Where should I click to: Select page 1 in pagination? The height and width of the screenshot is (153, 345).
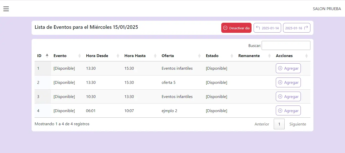(279, 124)
